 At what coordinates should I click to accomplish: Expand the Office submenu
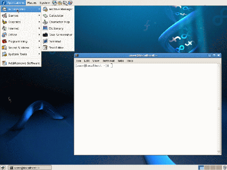(x=21, y=35)
